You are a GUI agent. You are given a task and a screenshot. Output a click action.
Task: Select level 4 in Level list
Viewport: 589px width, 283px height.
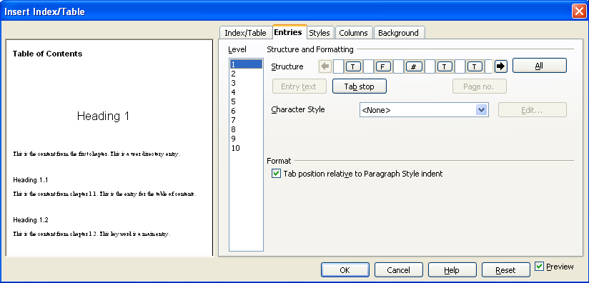pos(246,92)
